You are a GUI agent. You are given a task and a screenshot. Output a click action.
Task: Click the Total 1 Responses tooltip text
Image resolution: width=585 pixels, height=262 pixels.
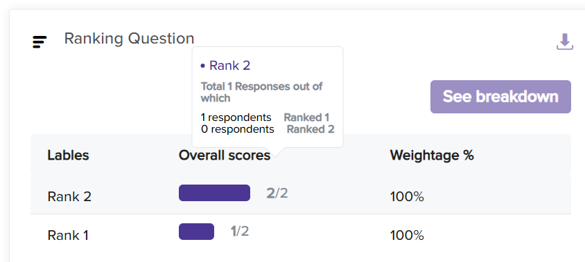coord(261,93)
